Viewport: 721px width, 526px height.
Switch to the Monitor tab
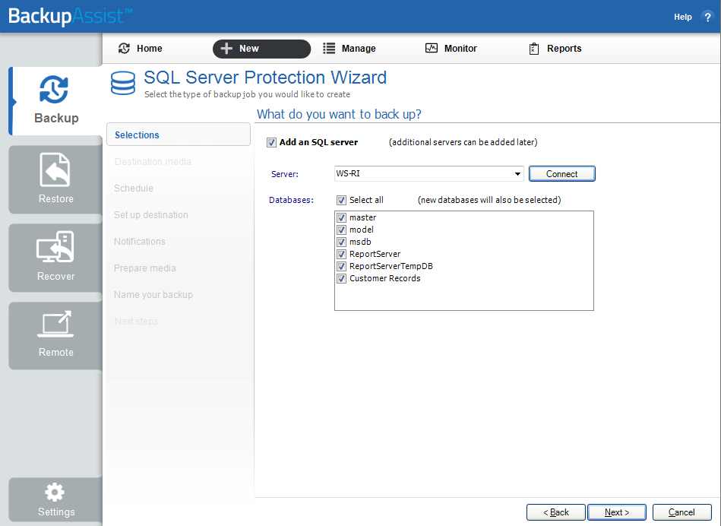click(451, 49)
